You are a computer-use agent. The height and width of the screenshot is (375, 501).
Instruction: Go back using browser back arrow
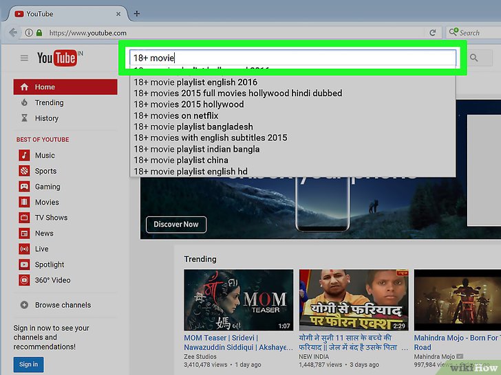[13, 32]
